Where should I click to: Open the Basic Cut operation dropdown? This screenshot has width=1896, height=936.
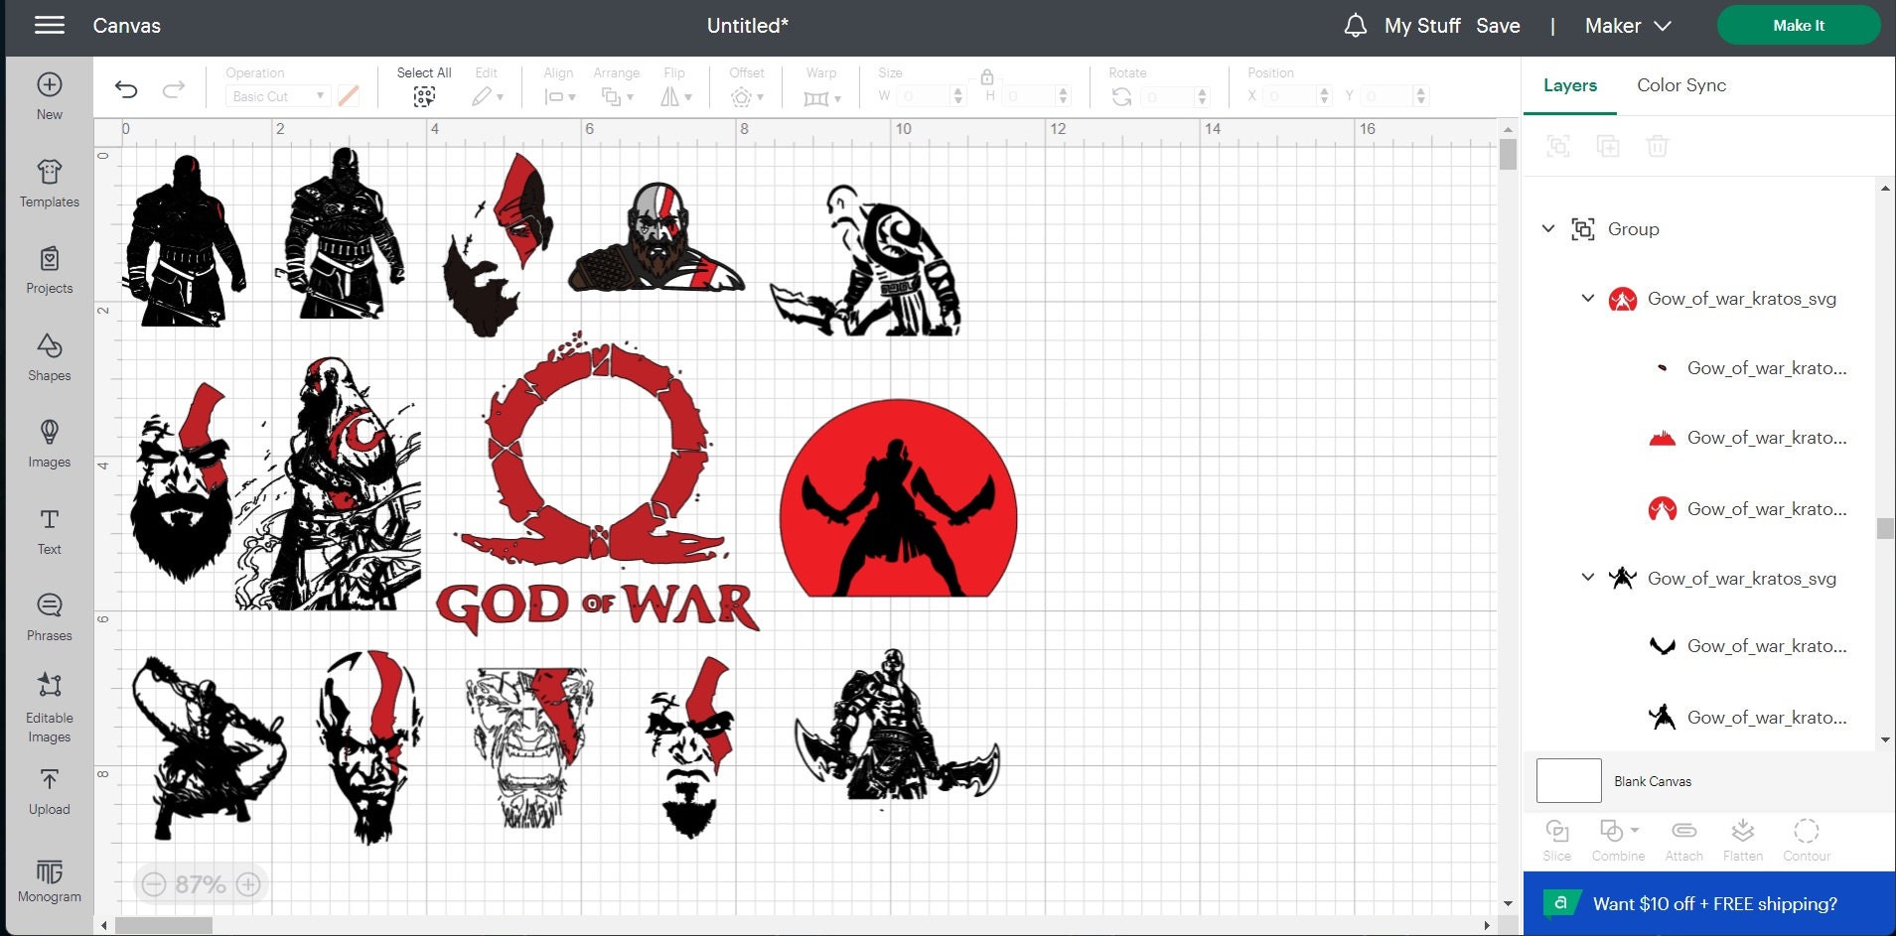pos(278,96)
